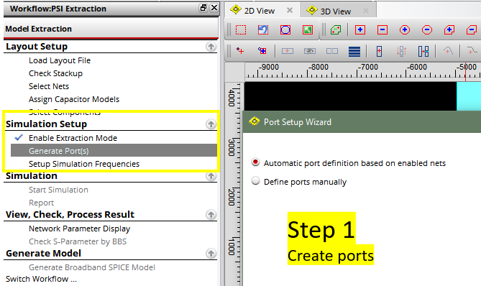
Task: Click the node with boxed plus icon
Action: 262,51
